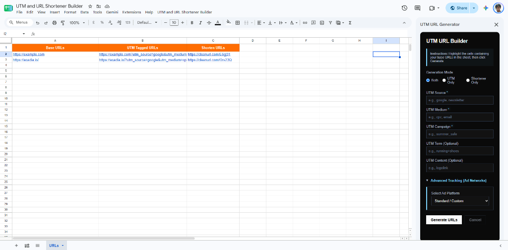Viewport: 508px width, 250px height.
Task: Check cloud document status icon
Action: click(x=107, y=6)
